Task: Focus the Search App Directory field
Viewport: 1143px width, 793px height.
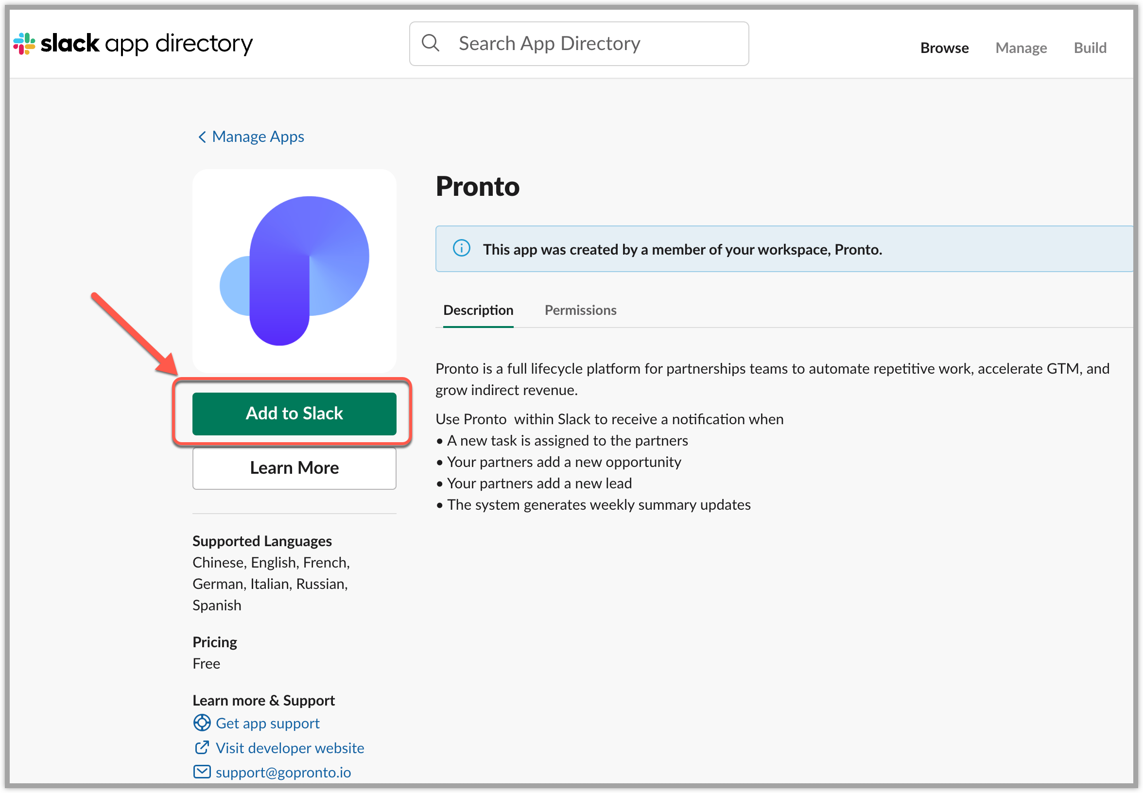Action: click(x=579, y=44)
